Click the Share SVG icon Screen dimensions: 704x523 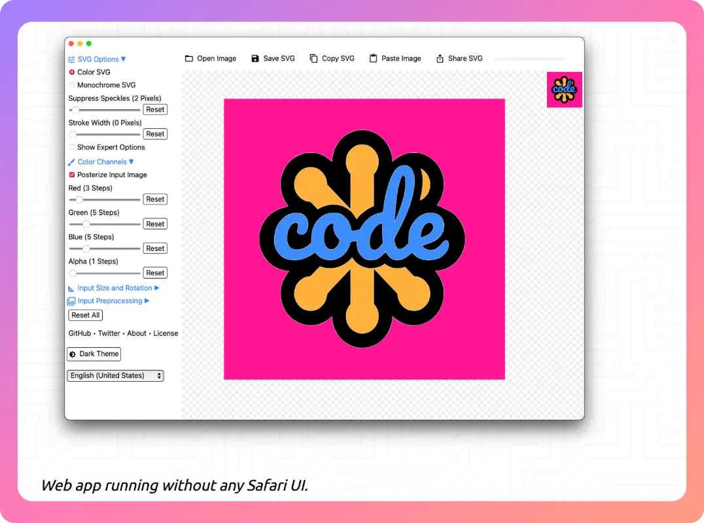pos(440,59)
